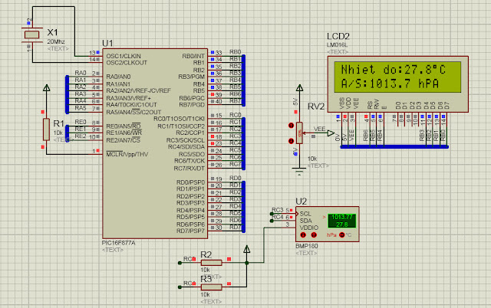491x308 pixels.
Task: Click the RD0 net label on U1
Action: tap(236, 178)
